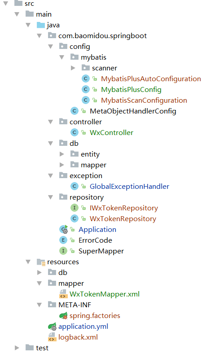Image resolution: width=206 pixels, height=353 pixels.
Task: Click the WxTokenMapper.xml file icon
Action: (x=63, y=294)
